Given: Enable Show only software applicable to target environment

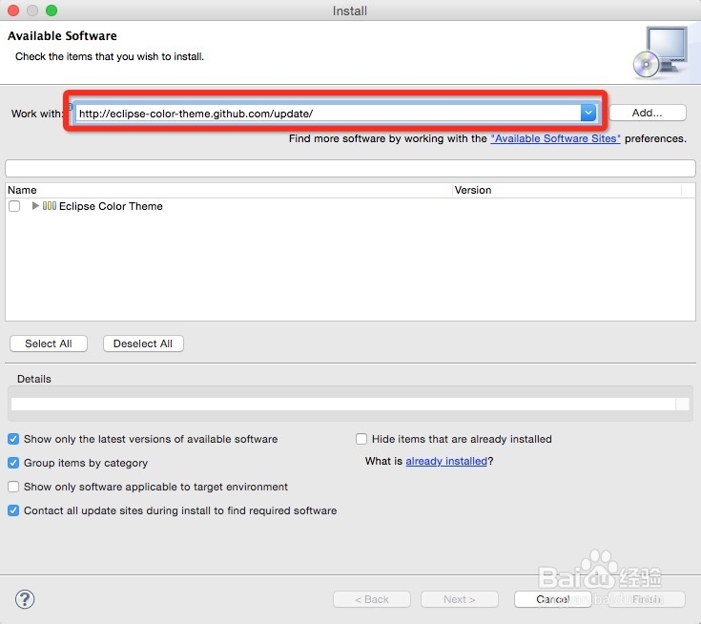Looking at the screenshot, I should [x=13, y=487].
